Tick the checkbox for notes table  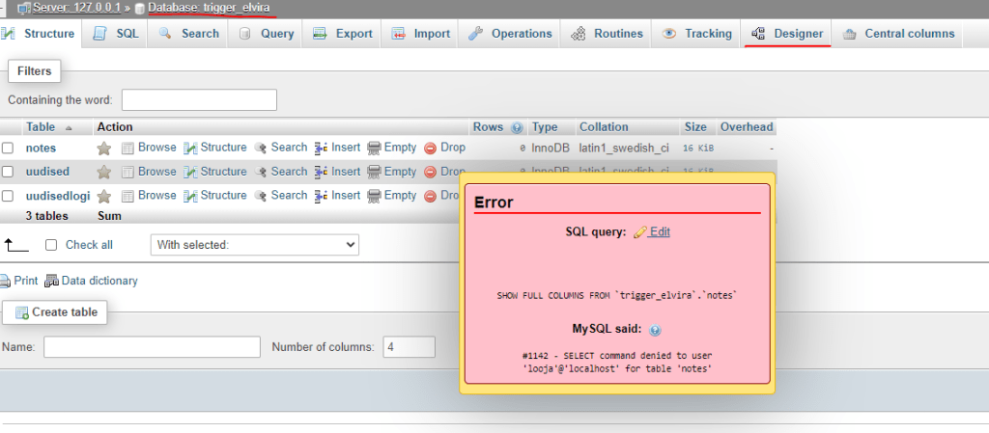tap(8, 149)
